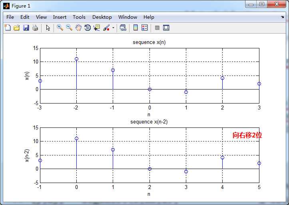
Task: Print figure using the printer icon
Action: click(35, 28)
